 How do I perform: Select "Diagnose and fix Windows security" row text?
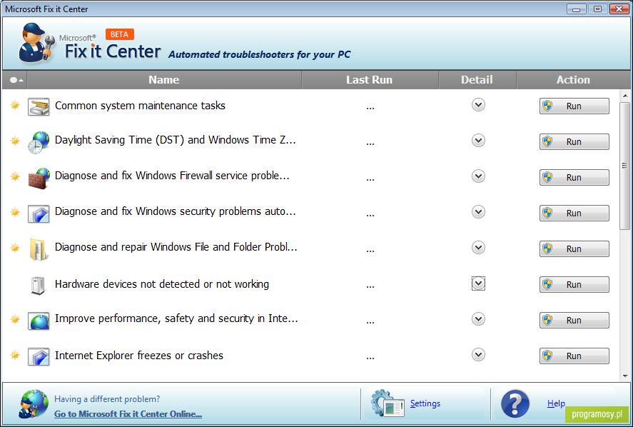click(x=176, y=211)
